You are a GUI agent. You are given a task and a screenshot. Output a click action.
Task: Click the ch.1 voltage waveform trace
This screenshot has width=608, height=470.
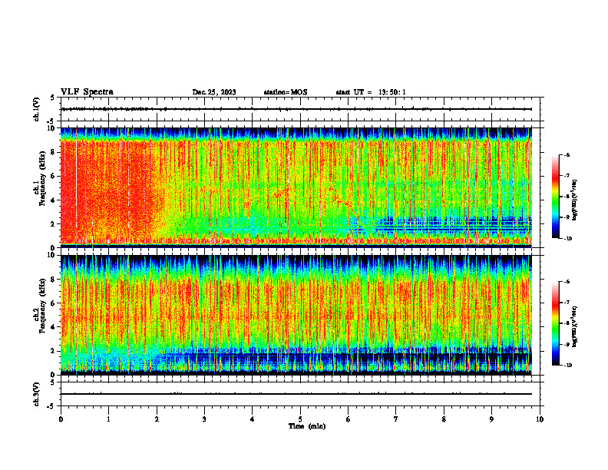click(296, 109)
